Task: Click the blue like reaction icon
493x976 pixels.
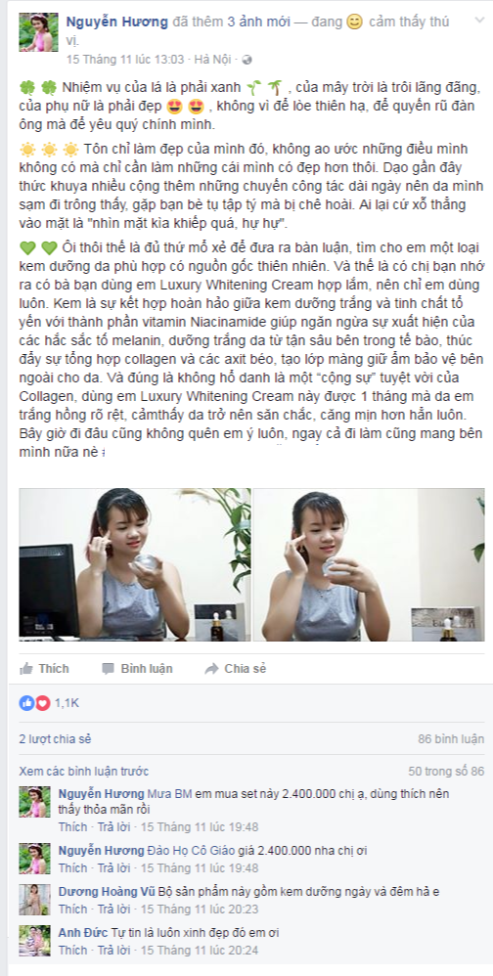Action: tap(26, 703)
